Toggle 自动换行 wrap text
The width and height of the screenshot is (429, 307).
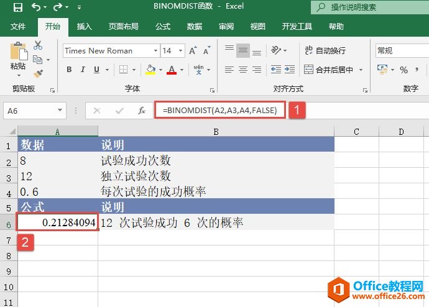[325, 50]
